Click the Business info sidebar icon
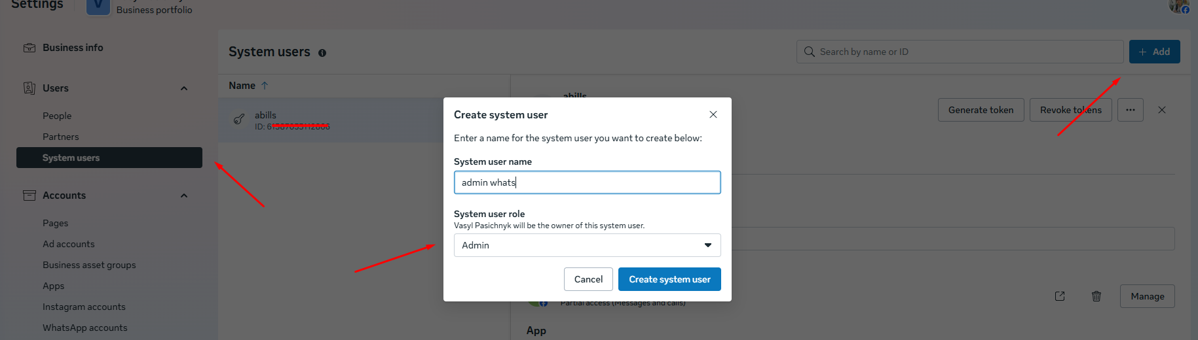 [x=29, y=48]
